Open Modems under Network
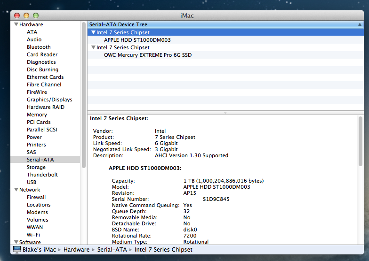Screen dimensions: 369x261 pyautogui.click(x=37, y=212)
